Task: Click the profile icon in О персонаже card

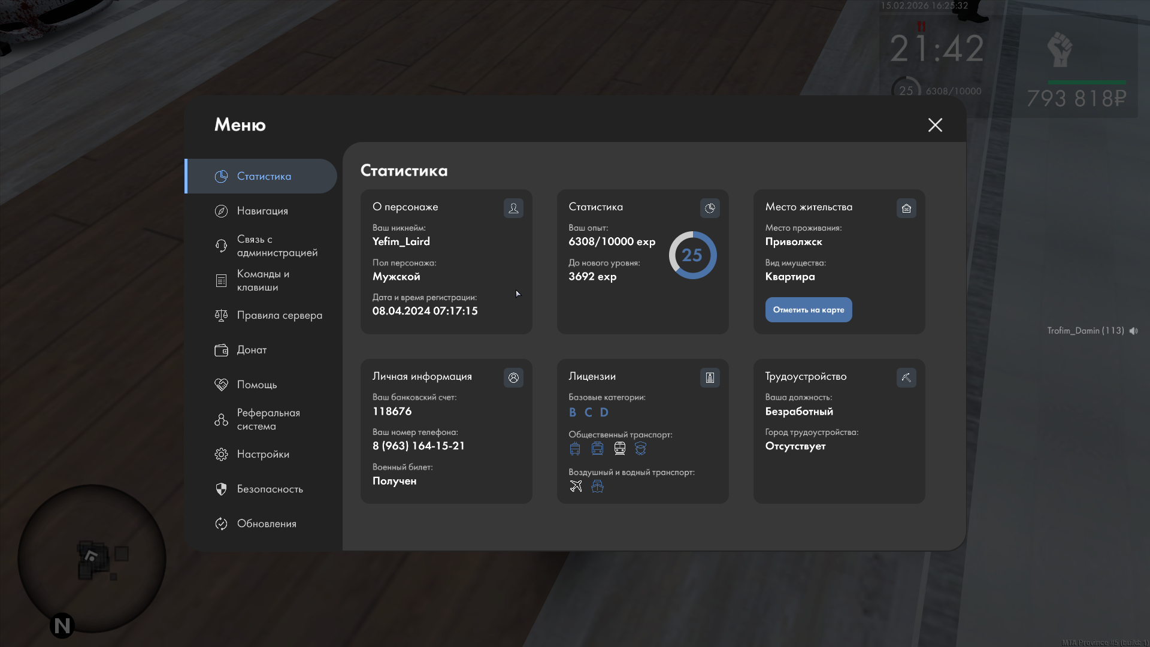Action: click(513, 208)
